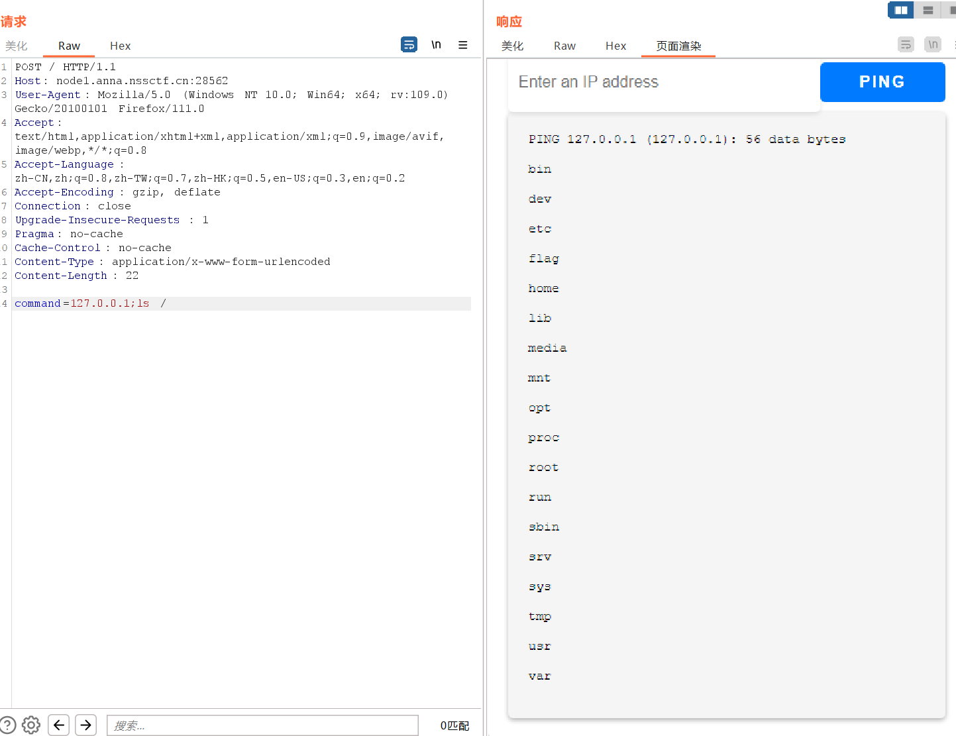Switch request view to Hex tab
Viewport: 956px width, 736px height.
[121, 46]
